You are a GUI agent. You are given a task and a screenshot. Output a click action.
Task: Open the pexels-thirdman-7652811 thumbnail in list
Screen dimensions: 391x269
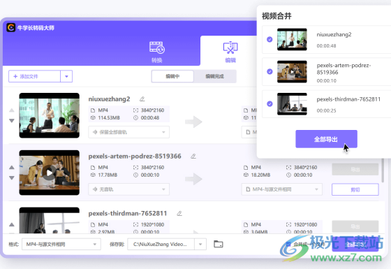50,220
